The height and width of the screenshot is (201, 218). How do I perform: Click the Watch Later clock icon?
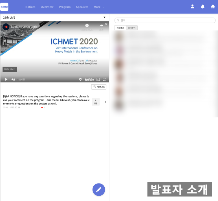87,25
